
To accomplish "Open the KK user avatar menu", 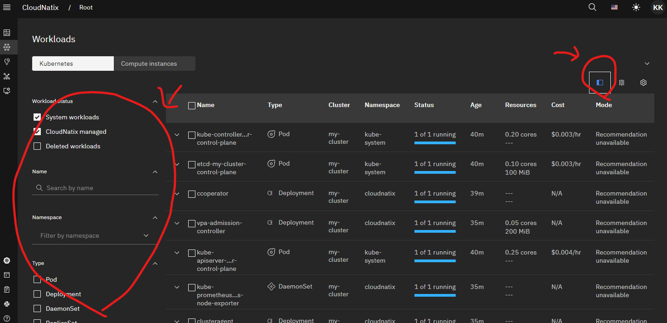I will click(657, 7).
